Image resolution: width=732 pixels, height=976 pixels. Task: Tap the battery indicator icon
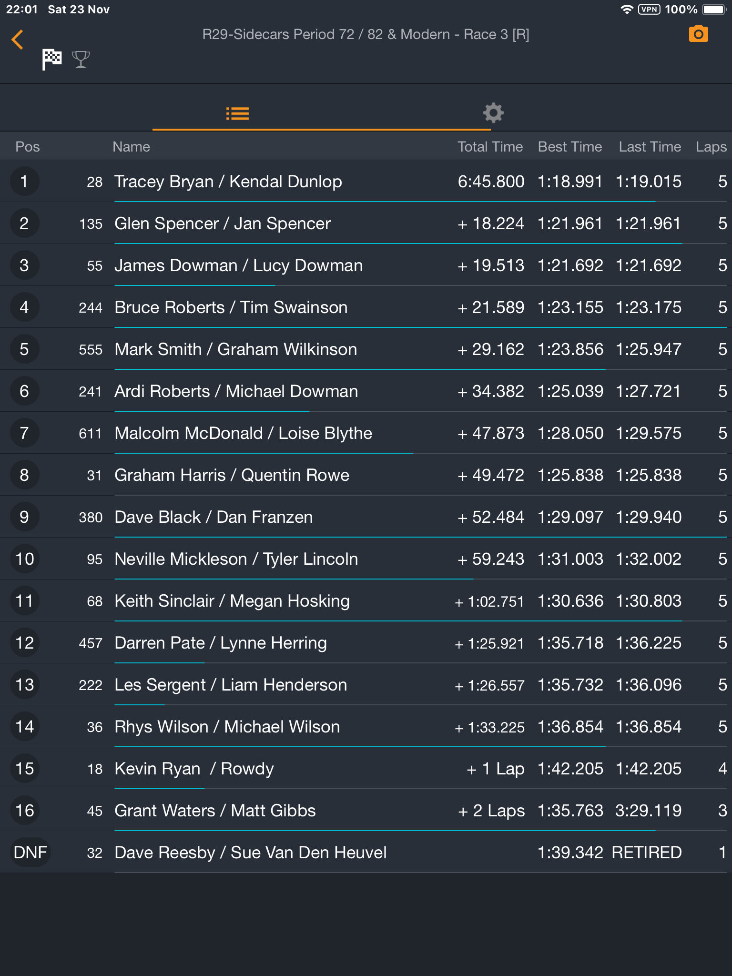click(714, 10)
